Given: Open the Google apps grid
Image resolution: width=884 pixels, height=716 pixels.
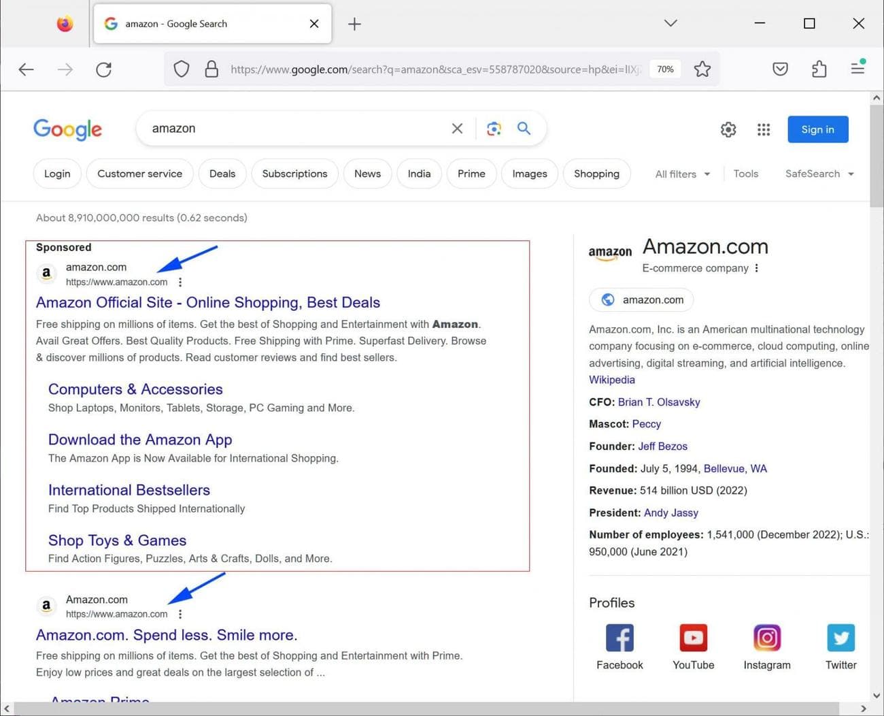Looking at the screenshot, I should click(x=763, y=129).
